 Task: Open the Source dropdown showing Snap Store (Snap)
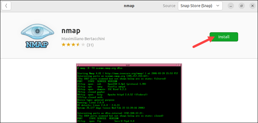[200, 6]
